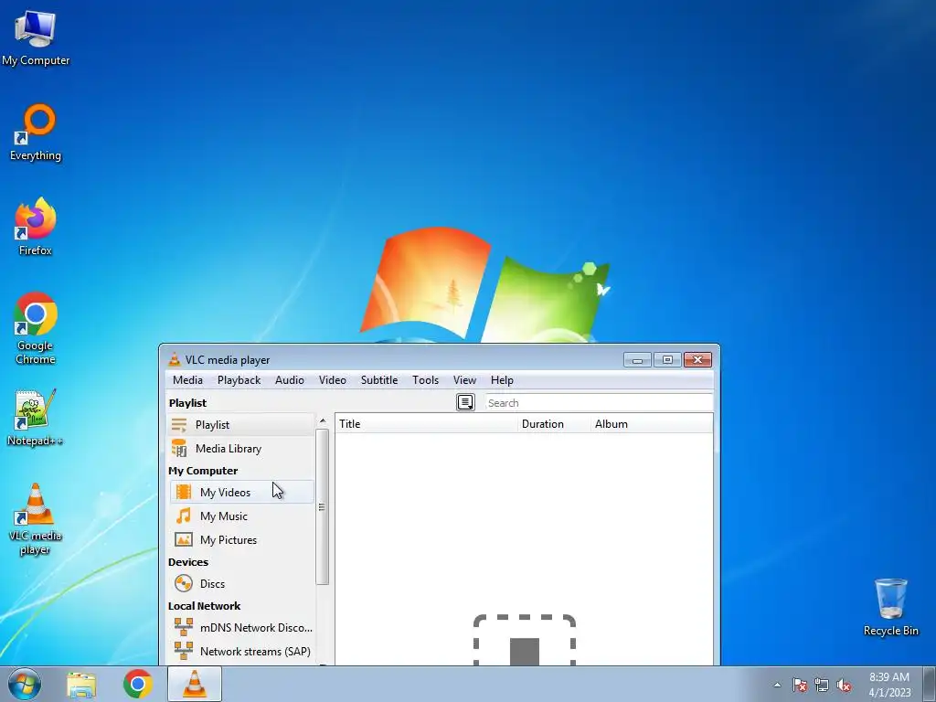Open the Media menu in VLC
This screenshot has width=936, height=702.
pyautogui.click(x=187, y=380)
